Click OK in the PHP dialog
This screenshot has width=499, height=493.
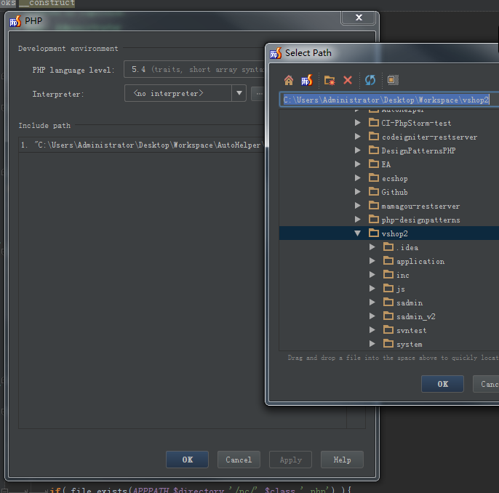pyautogui.click(x=187, y=460)
